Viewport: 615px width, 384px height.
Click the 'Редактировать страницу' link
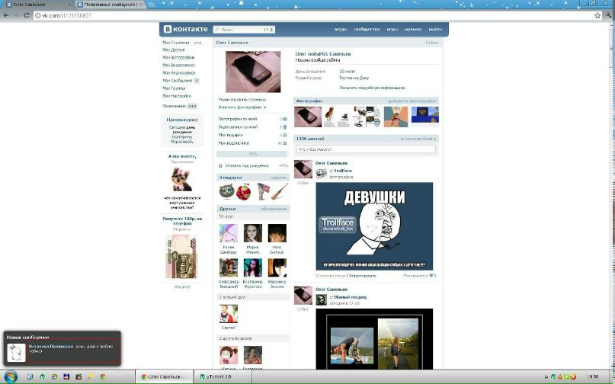click(242, 100)
